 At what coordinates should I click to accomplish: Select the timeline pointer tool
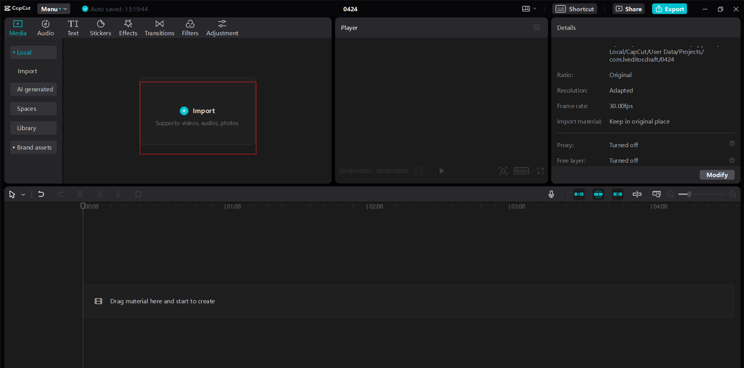[12, 194]
